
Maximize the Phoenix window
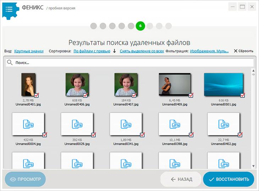[242, 7]
